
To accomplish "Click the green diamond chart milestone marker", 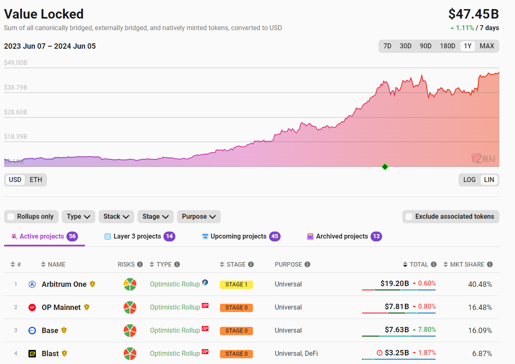I will (385, 167).
